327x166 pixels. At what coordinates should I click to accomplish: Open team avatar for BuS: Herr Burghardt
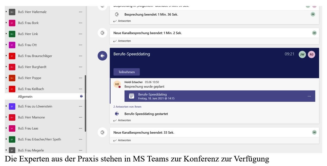tap(12, 67)
